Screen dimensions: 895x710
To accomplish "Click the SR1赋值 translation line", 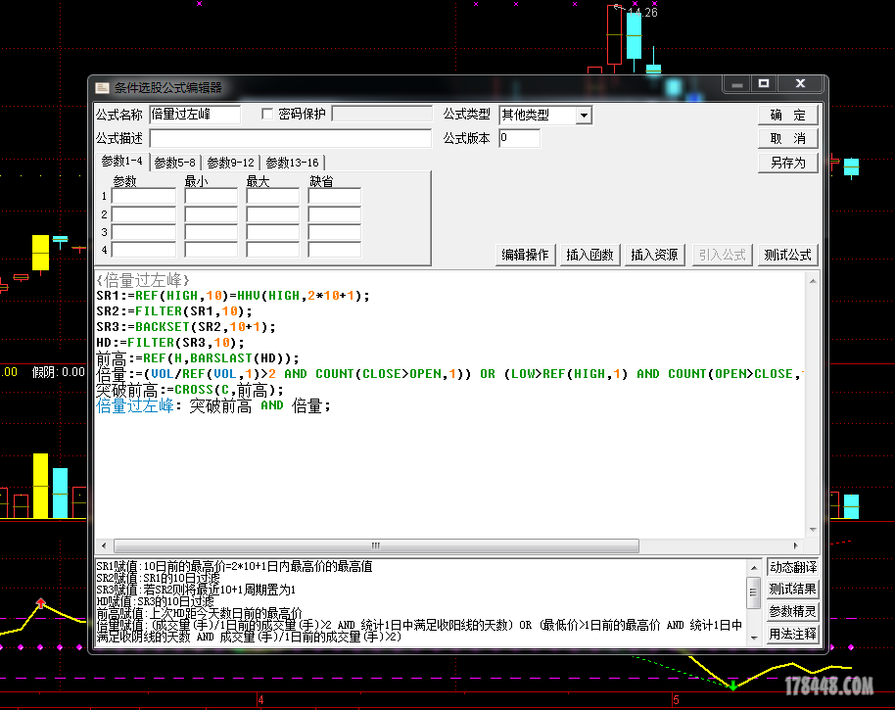I will point(234,567).
